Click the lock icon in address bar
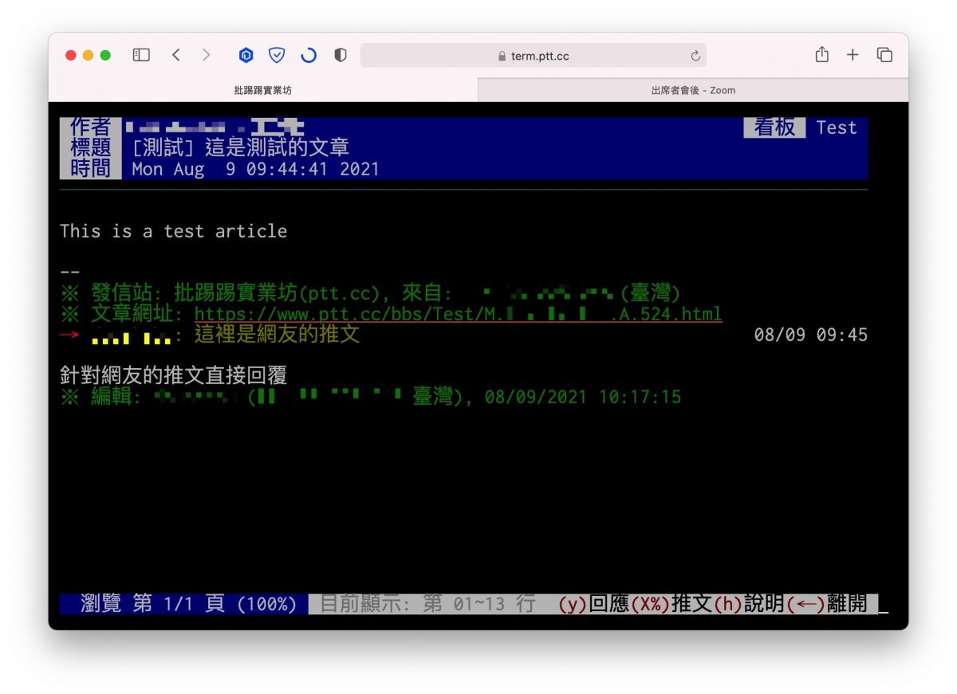957x694 pixels. [x=502, y=57]
